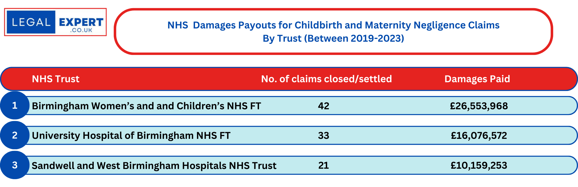Click the claims count 21
Viewport: 578px width, 187px height.
pos(323,166)
